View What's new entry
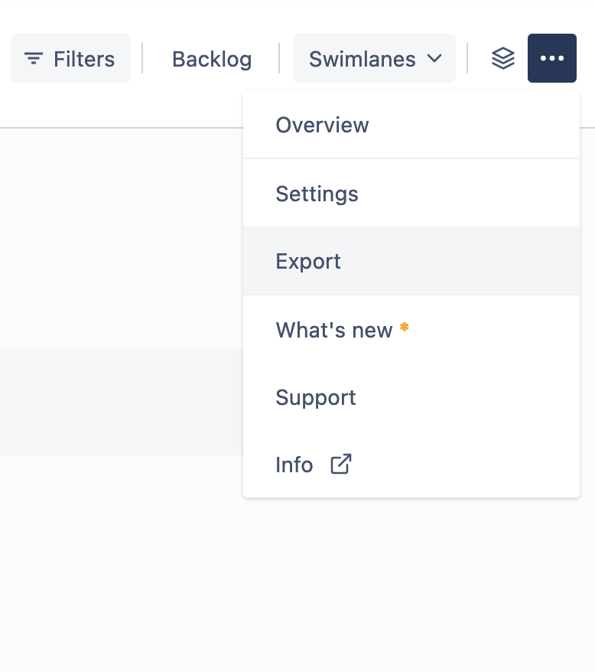 [x=411, y=330]
